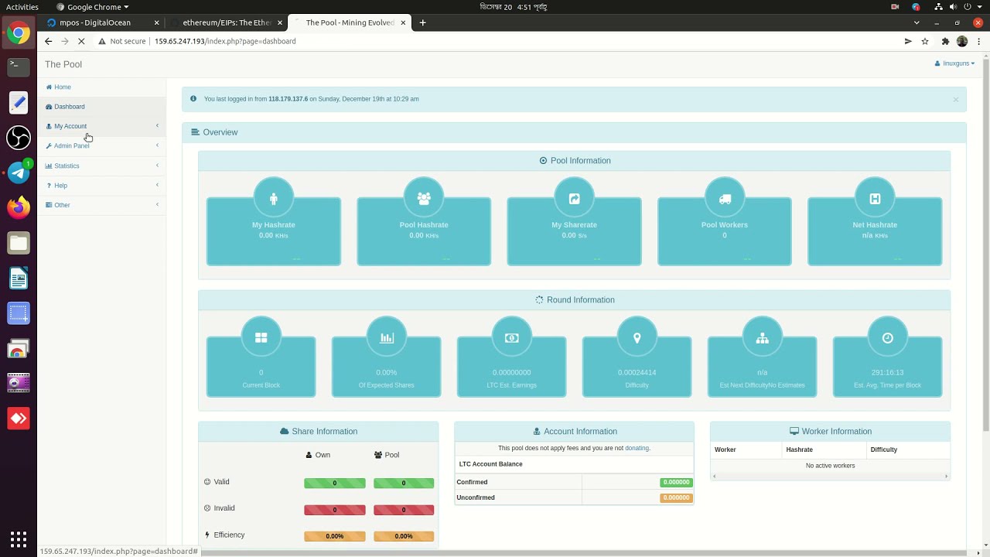Image resolution: width=990 pixels, height=557 pixels.
Task: Expand the Admin Panel sidebar menu
Action: tap(102, 145)
